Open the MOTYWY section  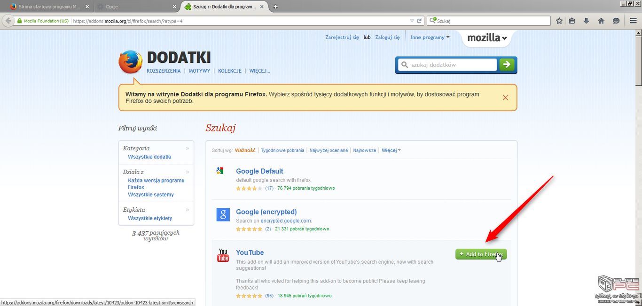pyautogui.click(x=200, y=71)
